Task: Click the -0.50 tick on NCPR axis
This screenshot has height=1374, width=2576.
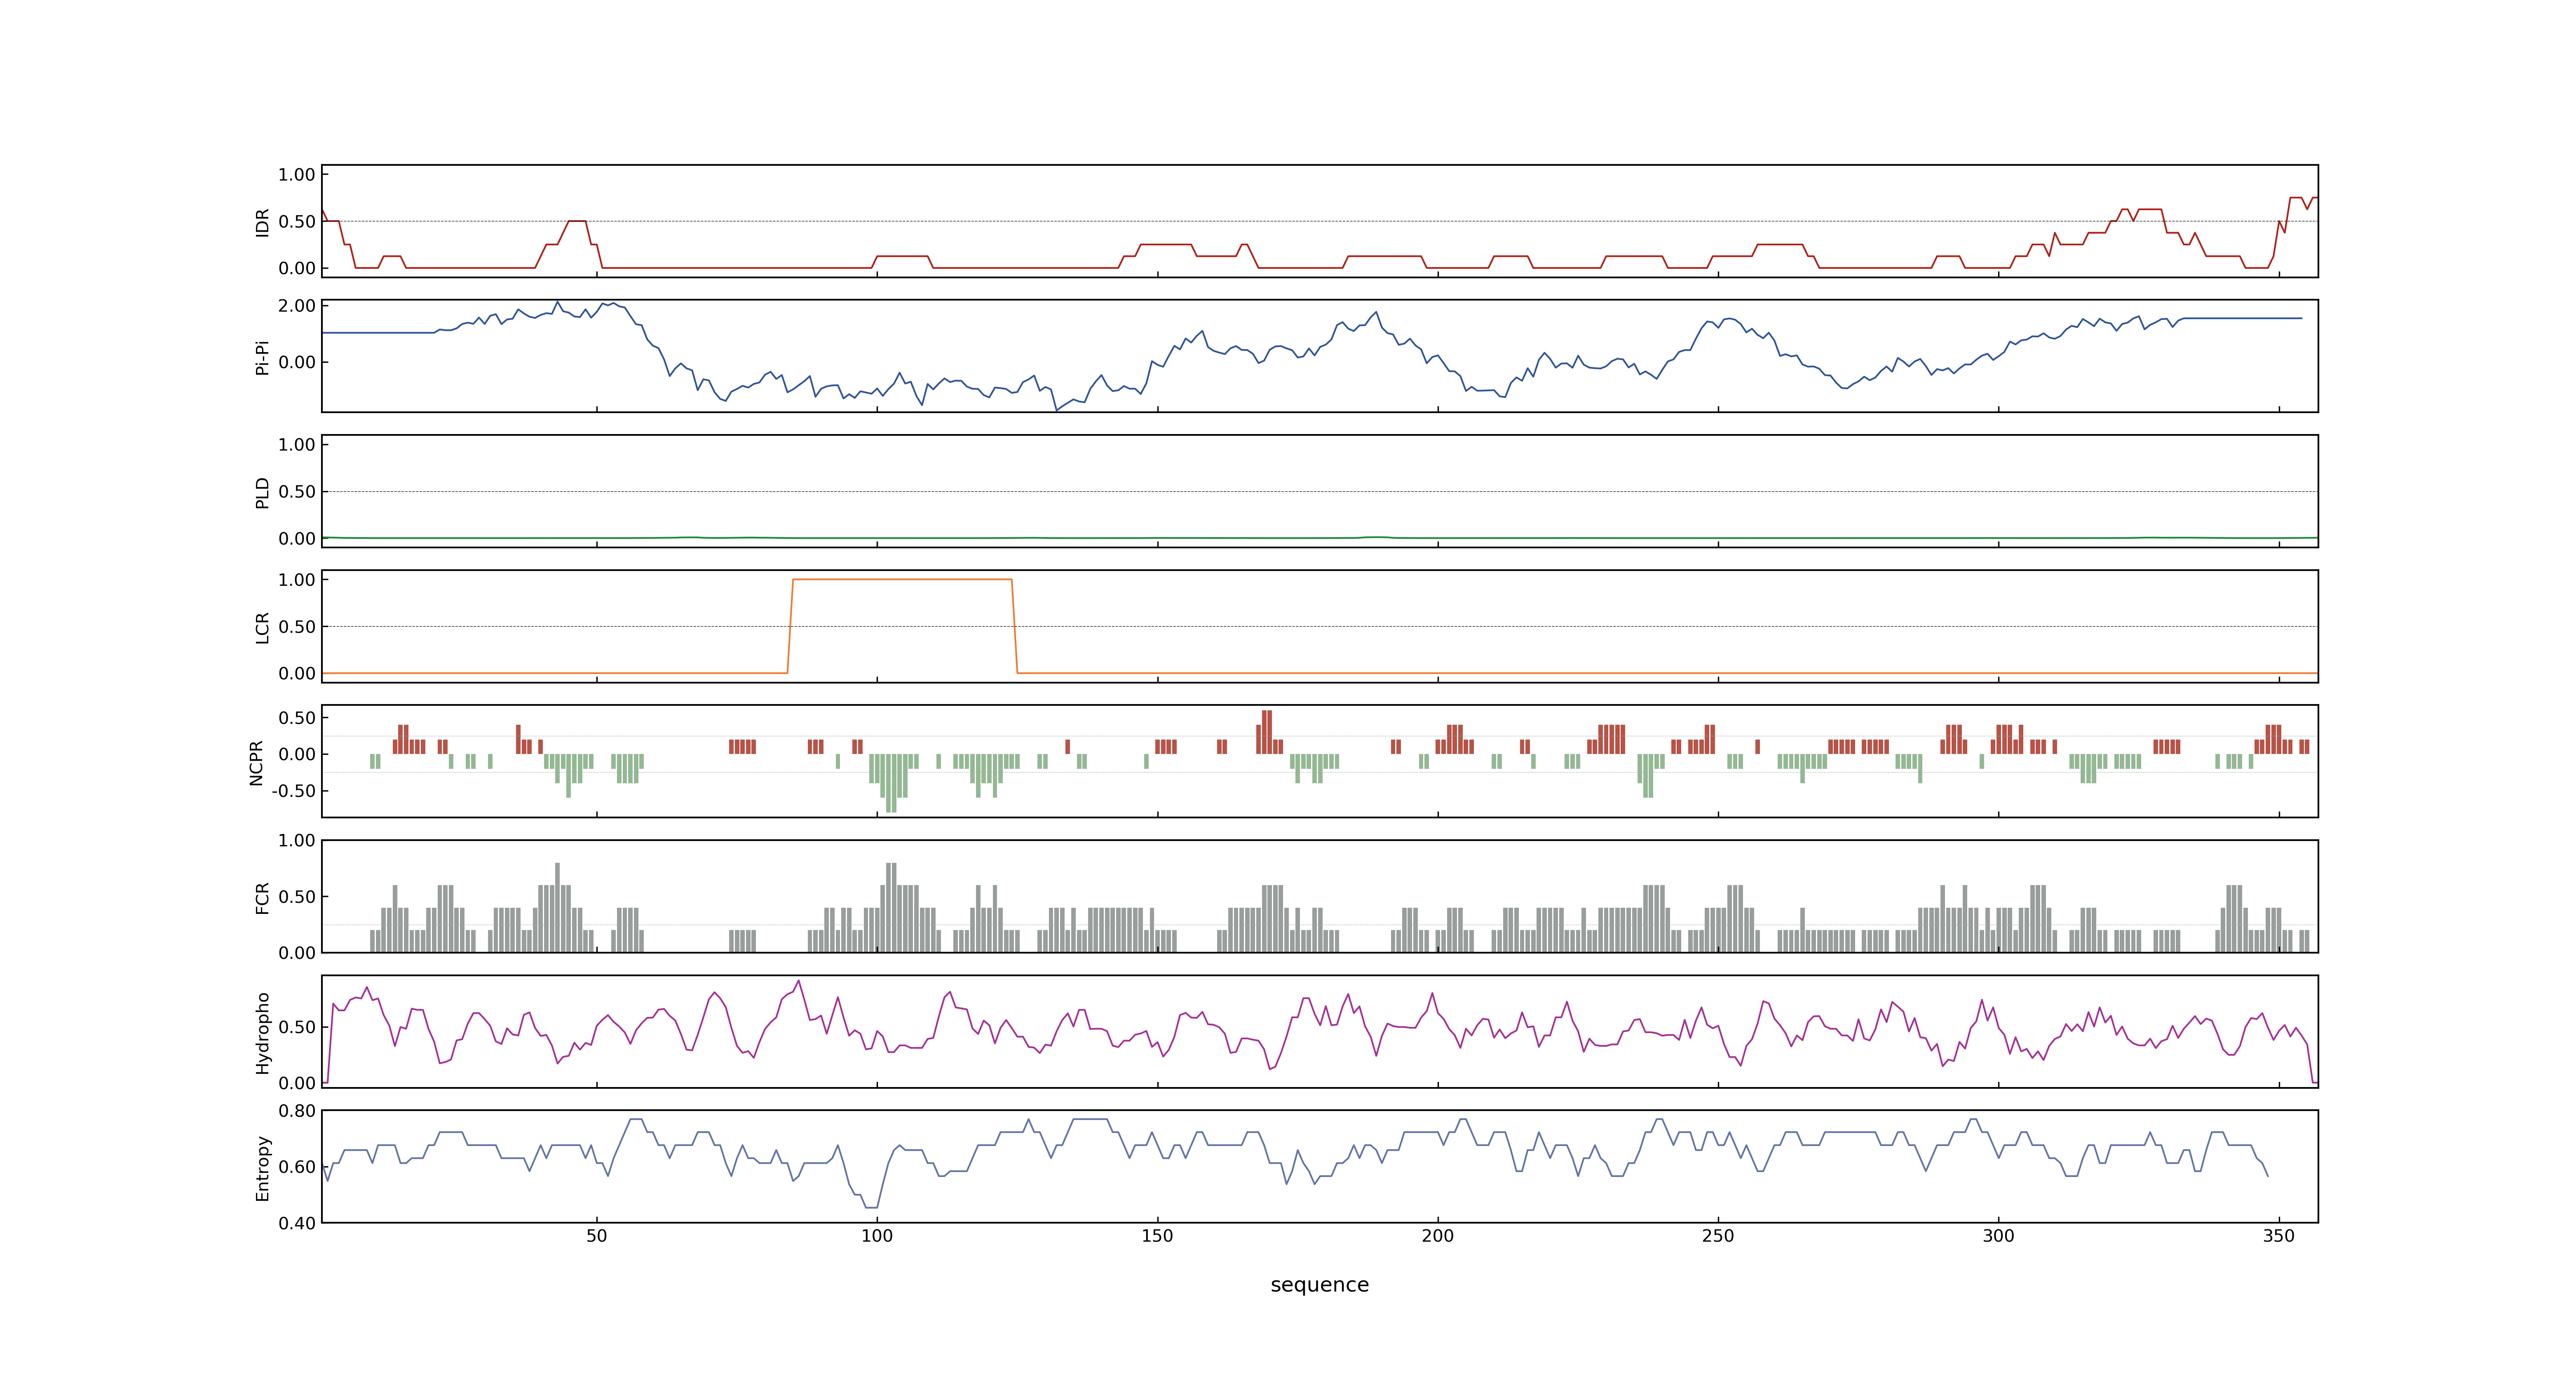Action: click(x=293, y=791)
